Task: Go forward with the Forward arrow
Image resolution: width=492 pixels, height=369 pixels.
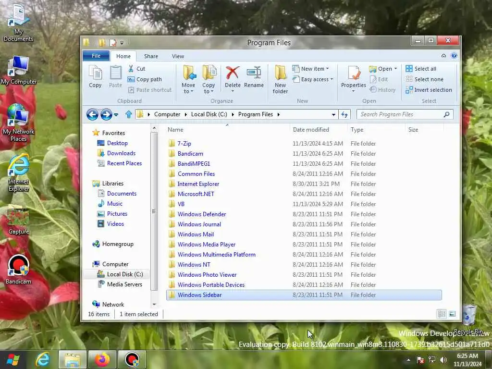Action: point(106,114)
